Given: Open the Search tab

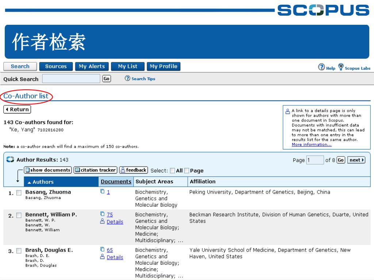Looking at the screenshot, I should pos(20,66).
